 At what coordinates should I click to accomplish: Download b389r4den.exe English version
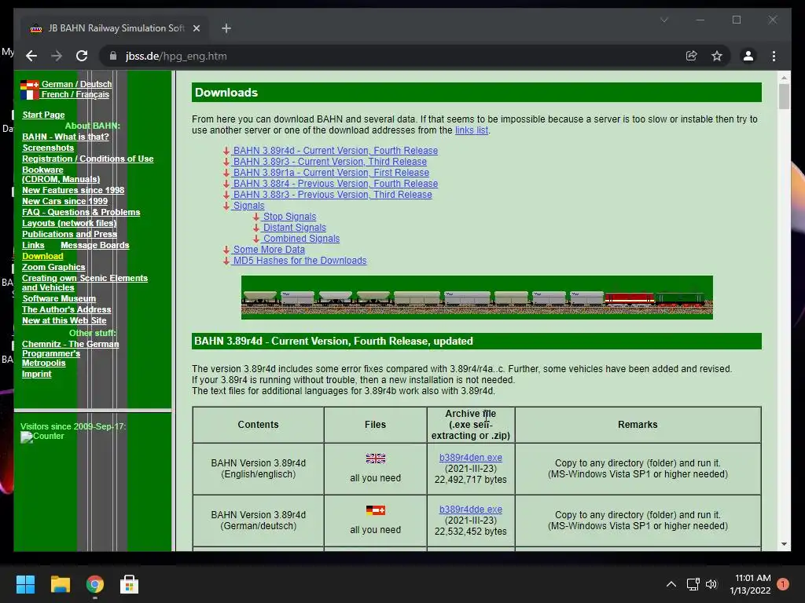471,458
